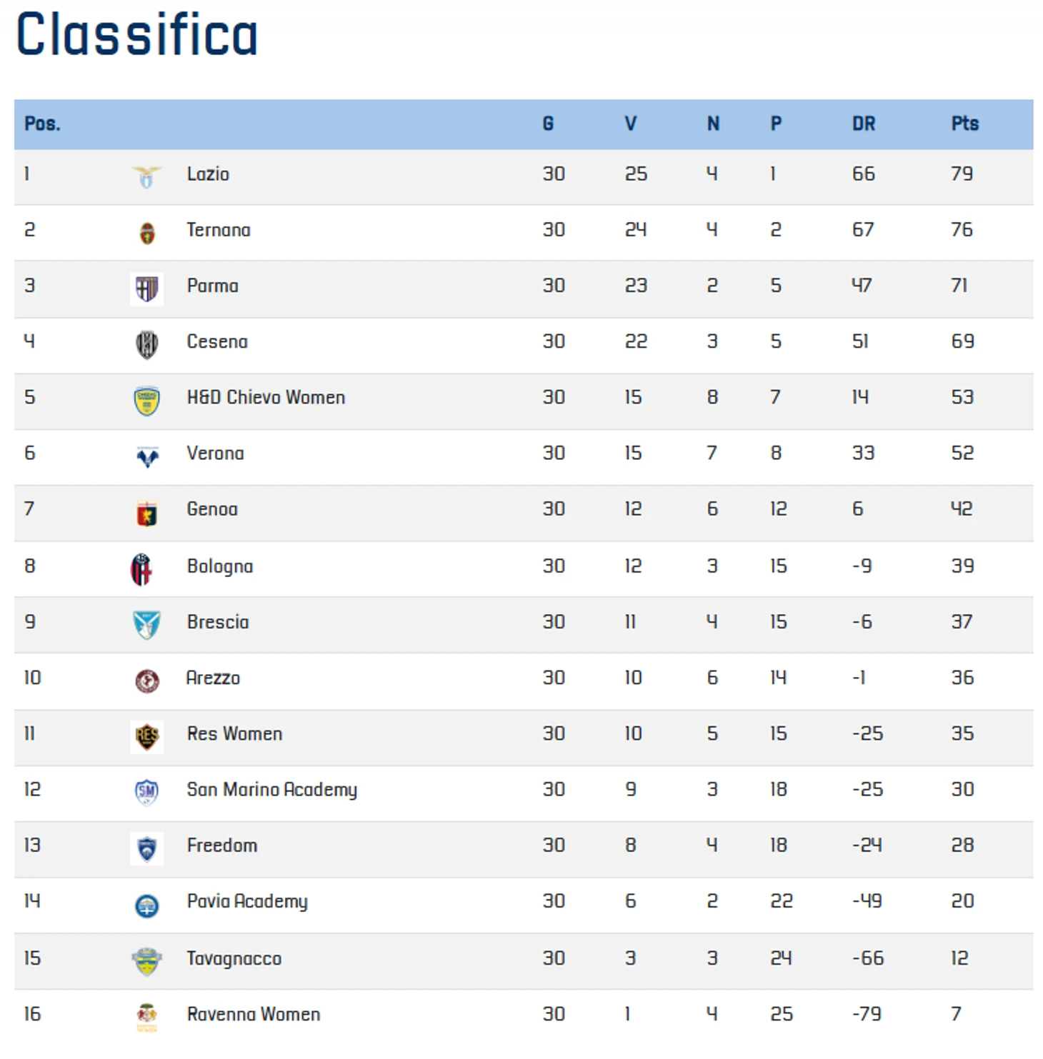Screen dimensions: 1043x1059
Task: Click the Verona team logo
Action: click(x=147, y=456)
